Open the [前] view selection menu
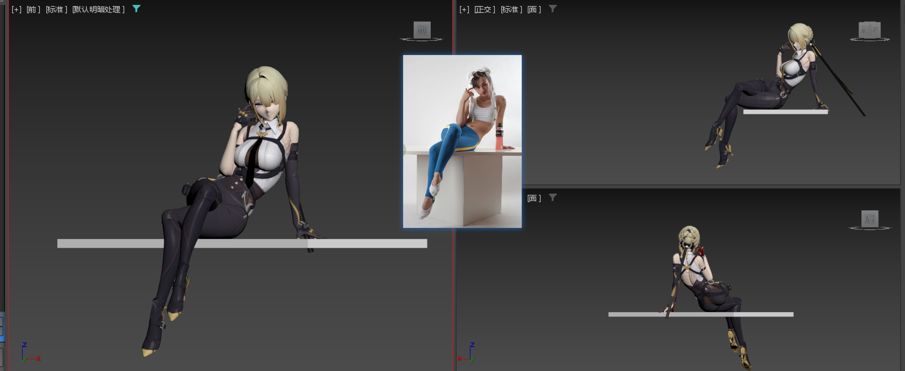905x371 pixels. 33,9
